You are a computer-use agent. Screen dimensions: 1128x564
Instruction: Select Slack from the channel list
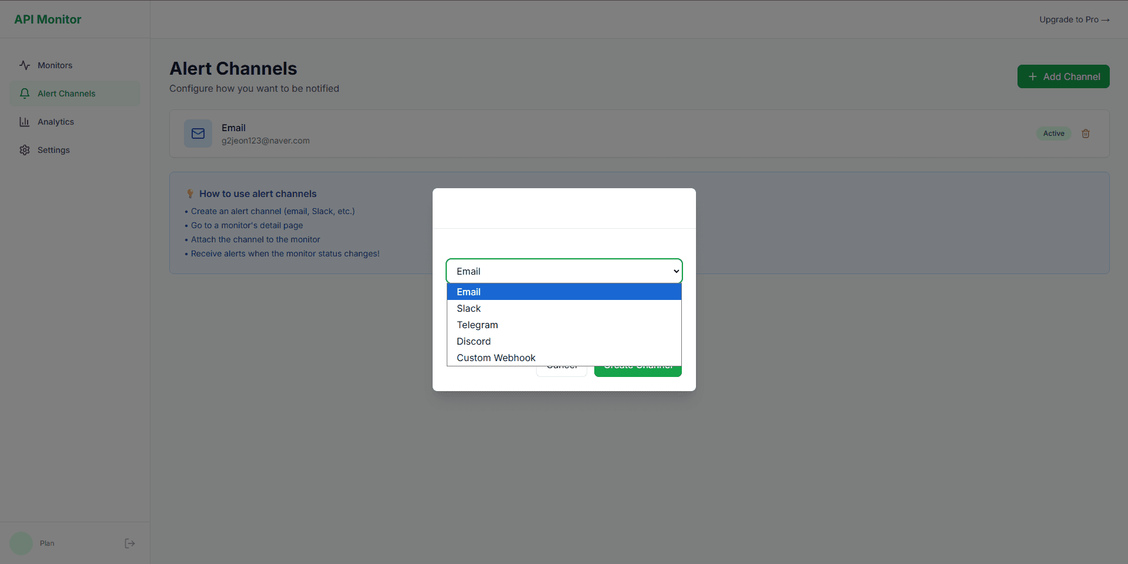coord(468,308)
